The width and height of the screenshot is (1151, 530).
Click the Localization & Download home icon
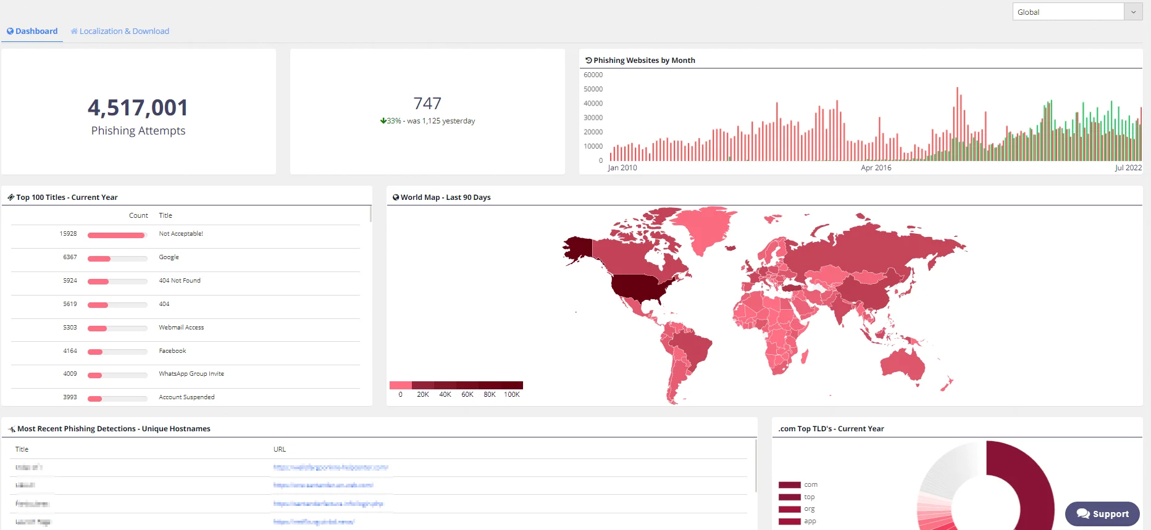coord(74,31)
